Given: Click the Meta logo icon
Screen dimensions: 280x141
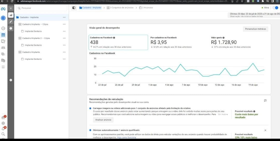Looking at the screenshot, I should pos(3,9).
